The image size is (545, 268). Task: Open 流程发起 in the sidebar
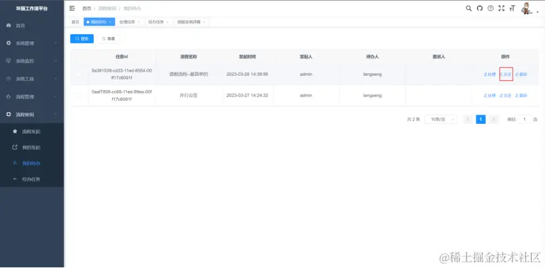pos(32,132)
